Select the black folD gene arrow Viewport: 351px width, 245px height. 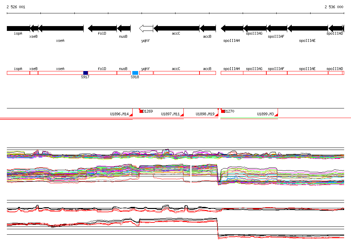pos(102,28)
